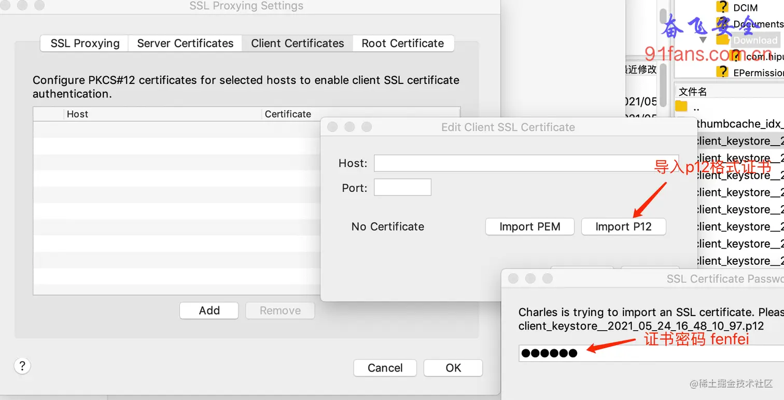This screenshot has height=400, width=784.
Task: Click the Import P12 button
Action: click(623, 226)
